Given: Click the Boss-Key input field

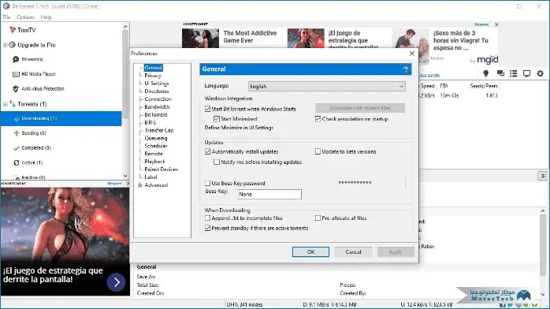Looking at the screenshot, I should point(269,195).
